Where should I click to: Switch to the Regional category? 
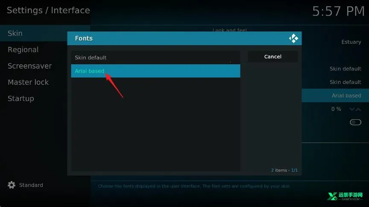click(23, 50)
